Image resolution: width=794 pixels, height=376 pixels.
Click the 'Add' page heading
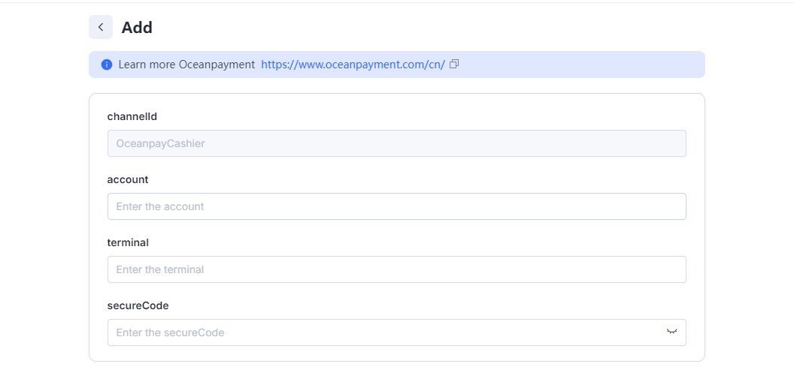click(x=137, y=27)
